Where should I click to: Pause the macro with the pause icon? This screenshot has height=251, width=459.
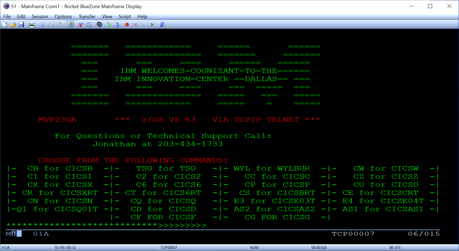[x=144, y=25]
